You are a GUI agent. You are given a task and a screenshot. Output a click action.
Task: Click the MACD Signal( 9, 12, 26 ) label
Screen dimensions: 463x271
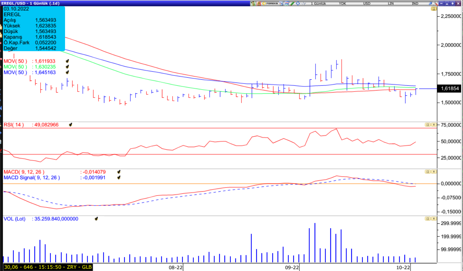click(32, 178)
